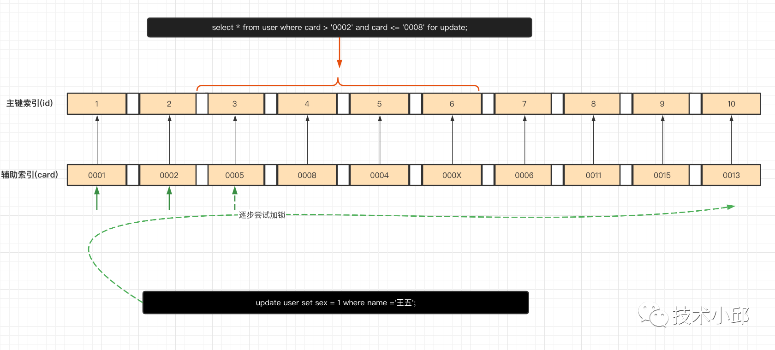Image resolution: width=775 pixels, height=350 pixels.
Task: Select the 辅助索引(card) row label
Action: click(30, 175)
